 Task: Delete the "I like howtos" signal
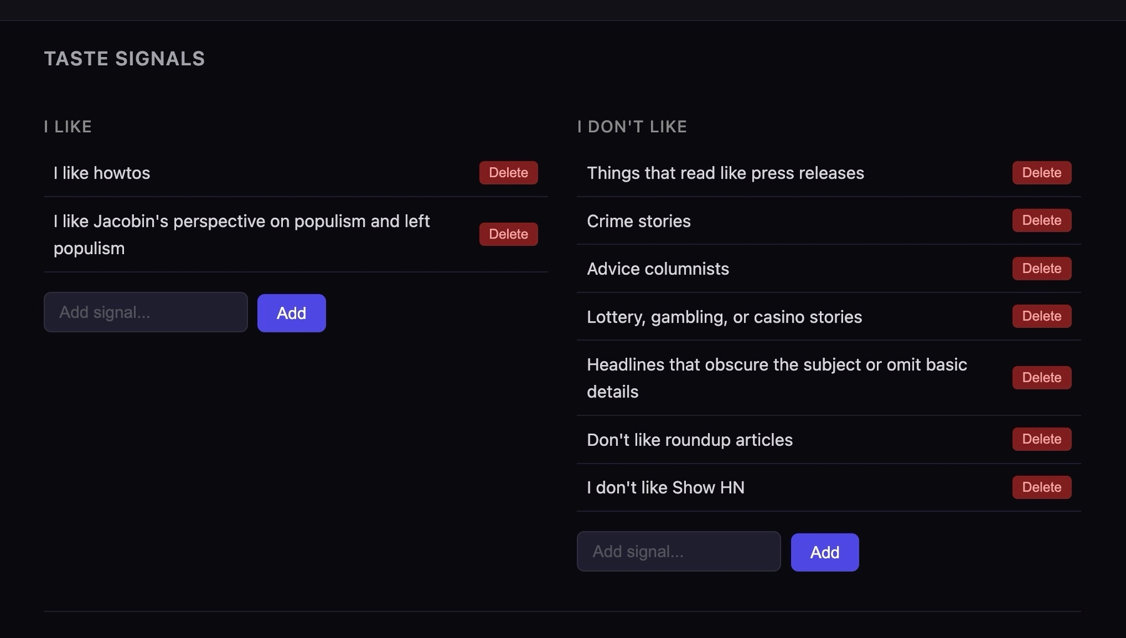pyautogui.click(x=508, y=173)
